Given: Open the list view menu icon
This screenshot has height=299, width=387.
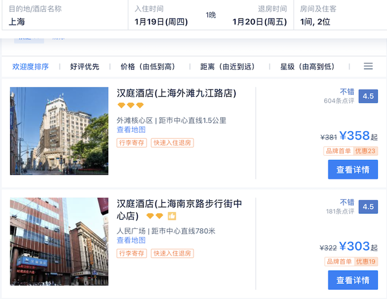Looking at the screenshot, I should coord(368,66).
